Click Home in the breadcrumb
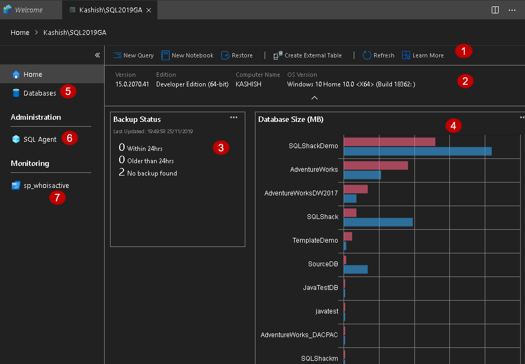 pos(20,33)
